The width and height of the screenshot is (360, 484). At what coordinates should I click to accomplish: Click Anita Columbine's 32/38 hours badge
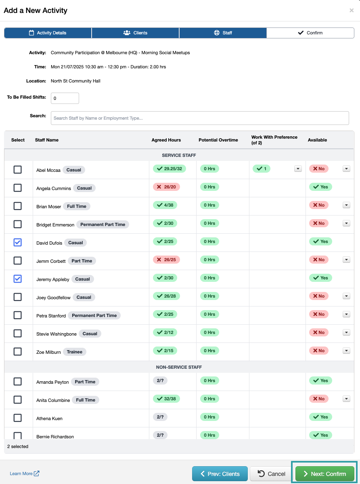[166, 399]
